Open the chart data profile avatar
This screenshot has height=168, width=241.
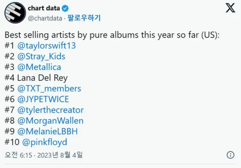[15, 13]
